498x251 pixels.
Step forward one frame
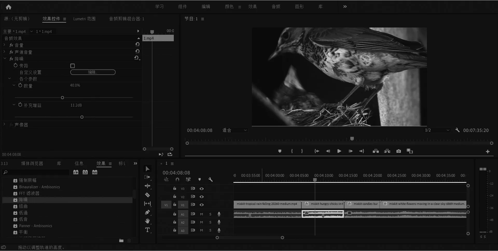(x=351, y=151)
